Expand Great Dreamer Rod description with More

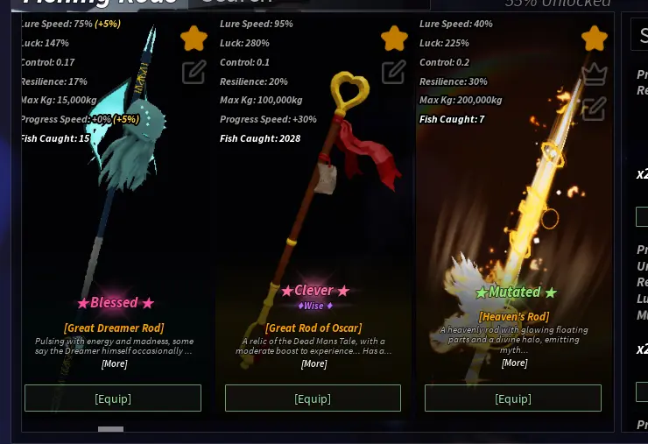pyautogui.click(x=115, y=363)
